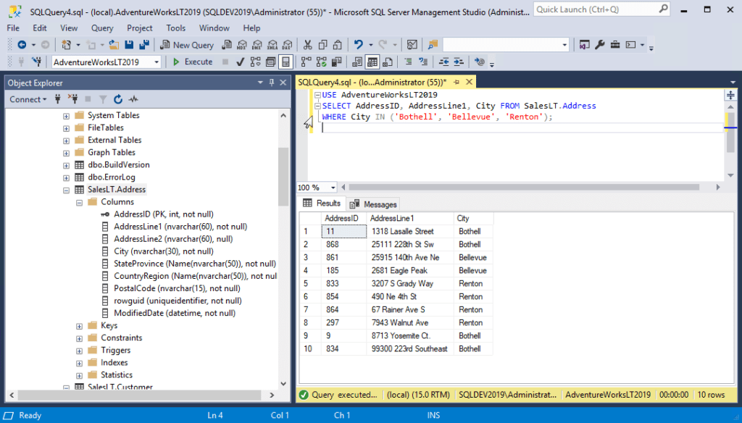This screenshot has height=423, width=742.
Task: Open the Query menu
Action: [101, 28]
